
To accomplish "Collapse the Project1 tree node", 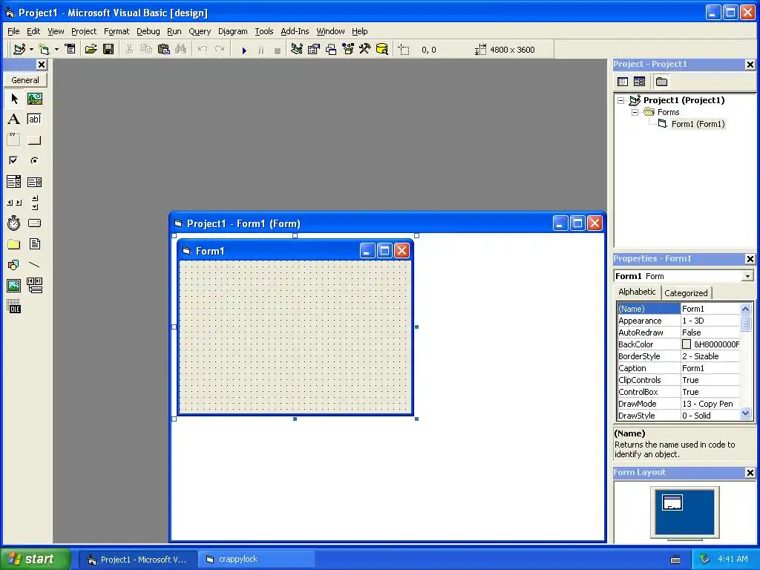I will (x=621, y=101).
